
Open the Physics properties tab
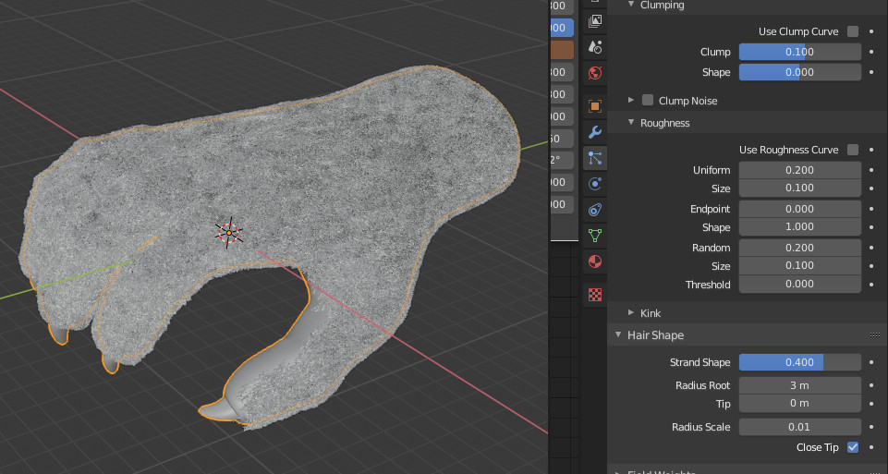coord(595,184)
